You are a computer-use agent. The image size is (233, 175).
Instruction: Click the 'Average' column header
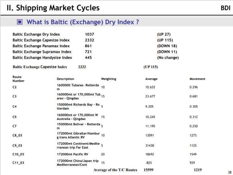151,79
